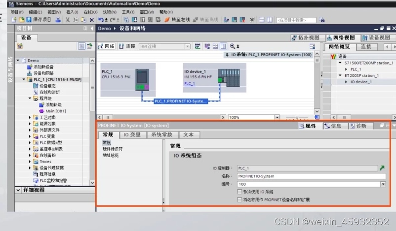The width and height of the screenshot is (396, 231).
Task: Click the 网络 networking mode button
Action: (x=106, y=46)
